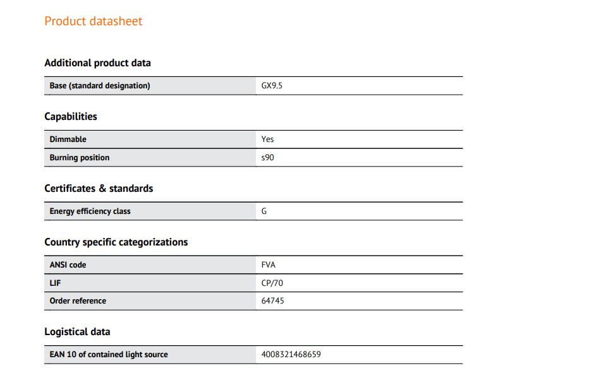Select the GX9.5 base value
Viewport: 611px width, 378px height.
[x=272, y=86]
